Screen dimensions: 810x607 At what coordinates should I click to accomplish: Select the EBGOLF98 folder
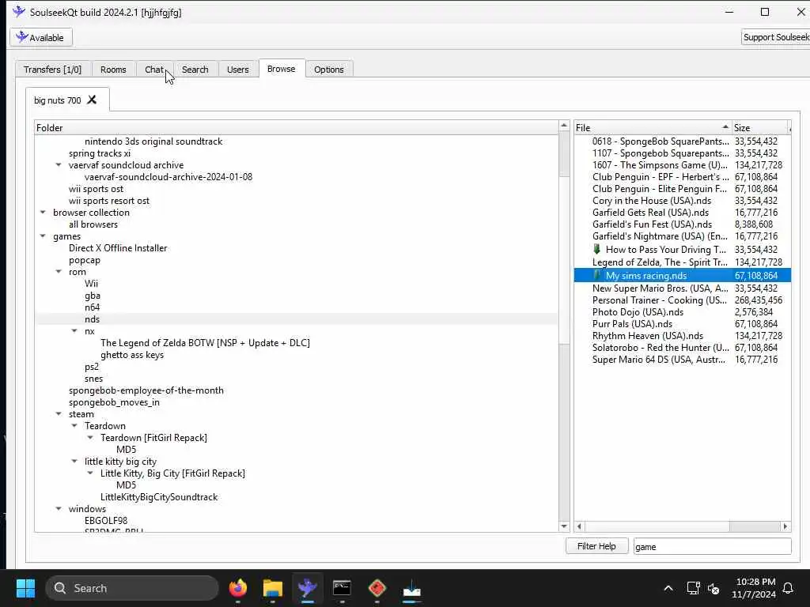pos(106,521)
